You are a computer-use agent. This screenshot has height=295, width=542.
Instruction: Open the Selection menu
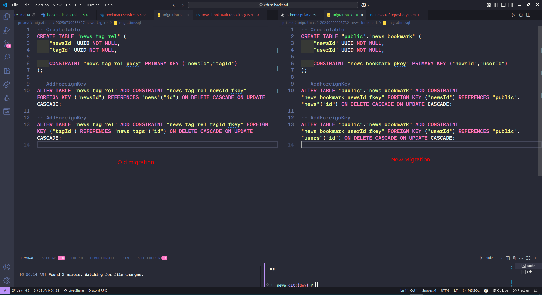(41, 5)
